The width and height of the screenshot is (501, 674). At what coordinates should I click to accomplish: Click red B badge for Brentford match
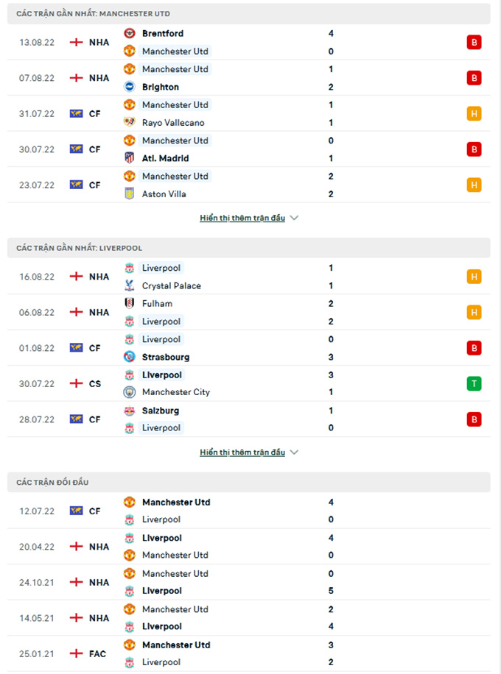[474, 42]
